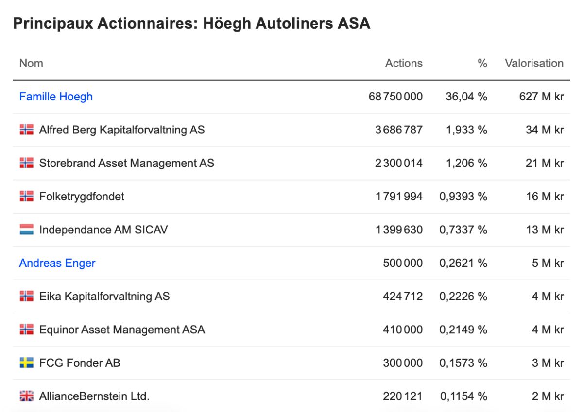Click the flag icon beside Folketrygdfondet

[x=27, y=196]
